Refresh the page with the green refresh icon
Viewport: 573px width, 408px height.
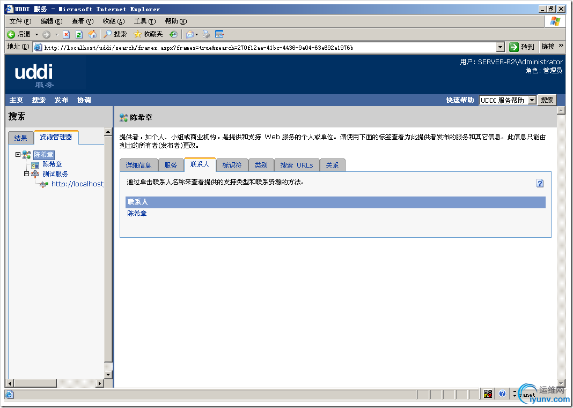coord(79,34)
